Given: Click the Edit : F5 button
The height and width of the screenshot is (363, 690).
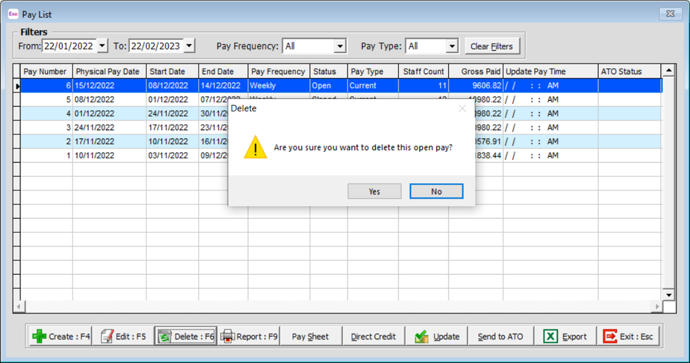Looking at the screenshot, I should coord(123,336).
